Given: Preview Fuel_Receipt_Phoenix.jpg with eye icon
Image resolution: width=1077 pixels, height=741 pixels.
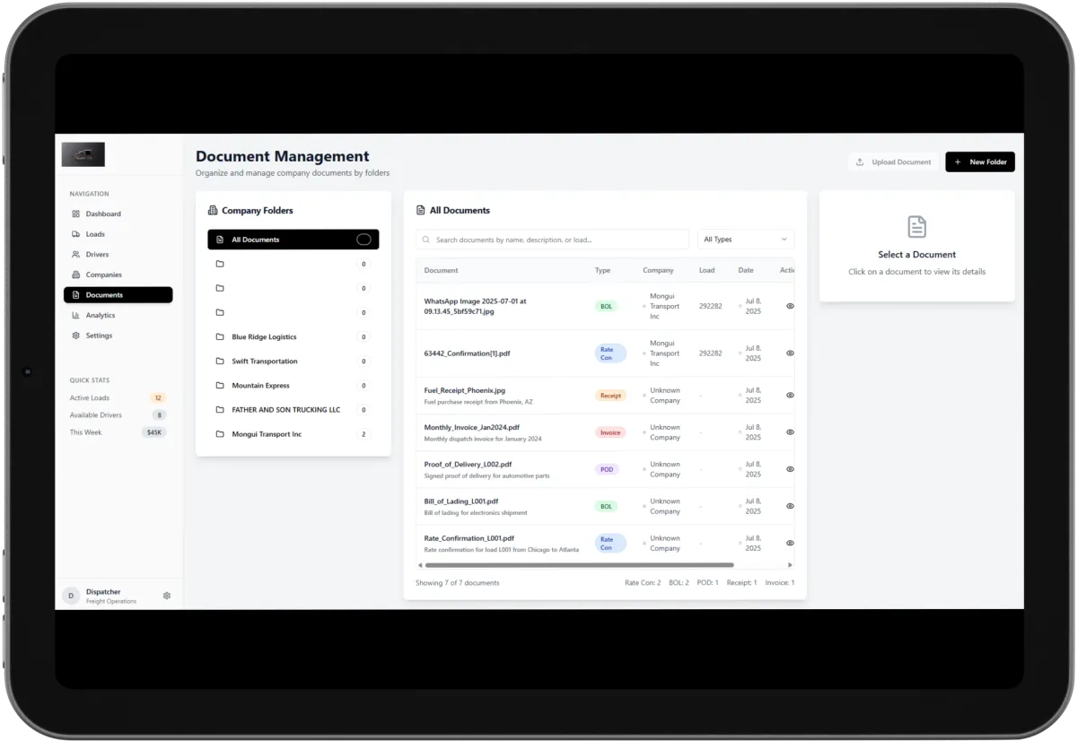Looking at the screenshot, I should (790, 395).
